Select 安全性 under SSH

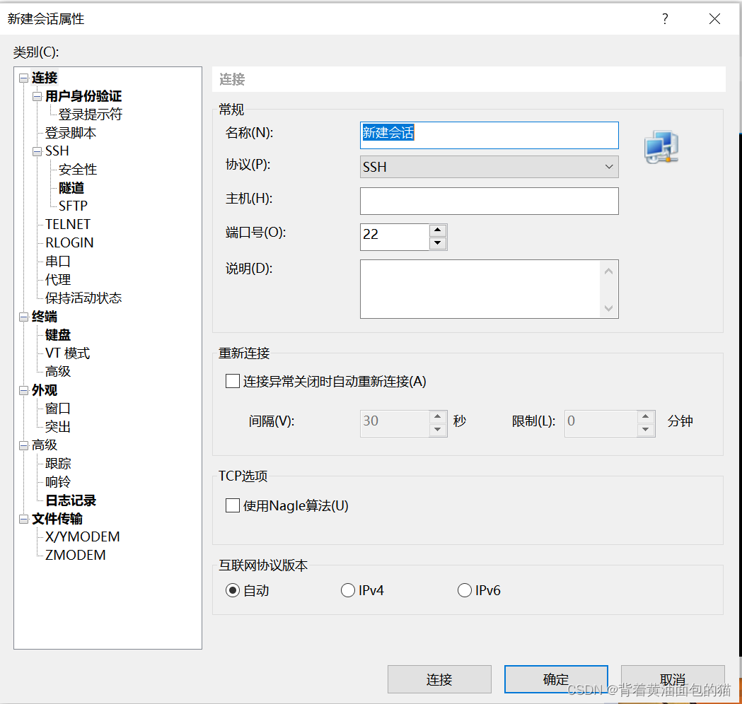pos(78,169)
